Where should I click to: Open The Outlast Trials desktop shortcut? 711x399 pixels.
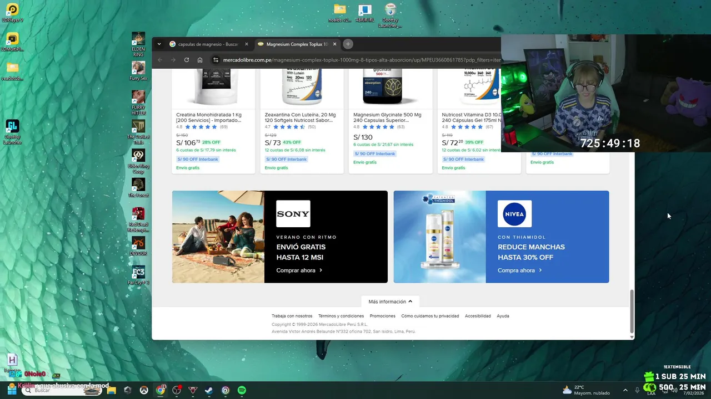(x=138, y=132)
